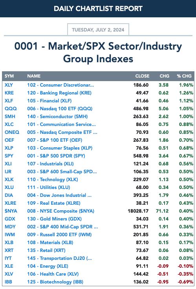
Task: Open the XLY symbol link
Action: pos(9,85)
